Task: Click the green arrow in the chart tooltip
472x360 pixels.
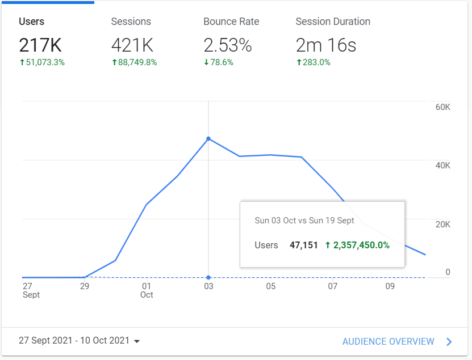Action: pyautogui.click(x=328, y=245)
